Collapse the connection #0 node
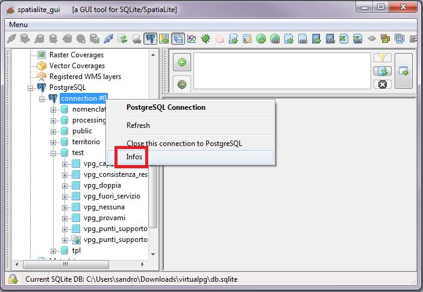Image resolution: width=423 pixels, height=292 pixels. coord(42,99)
